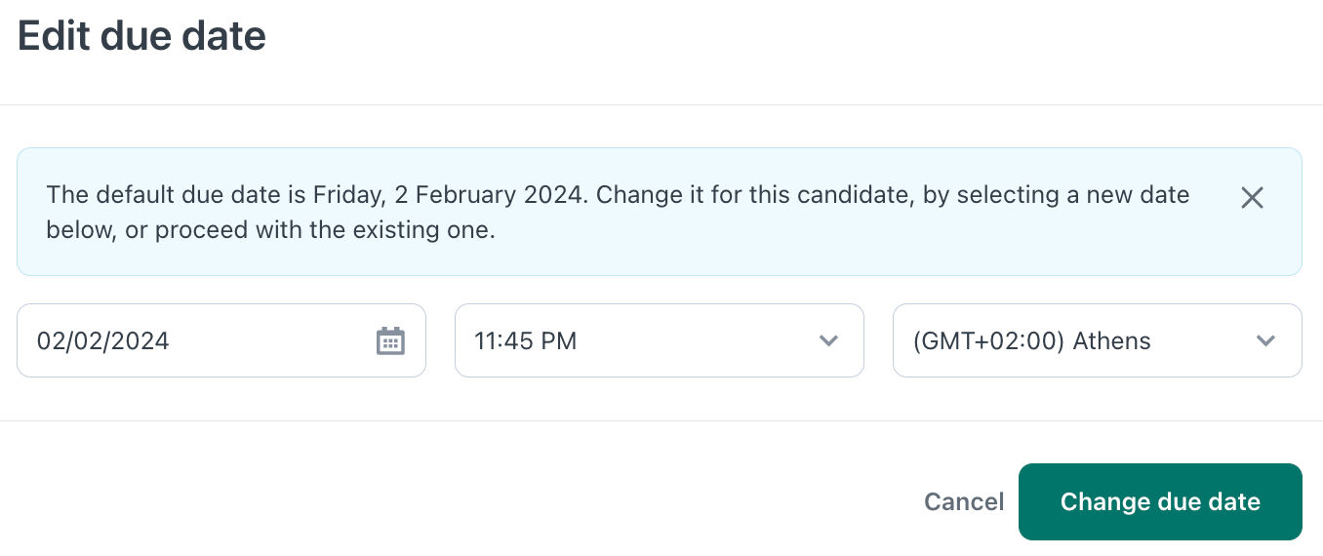Viewport: 1323px width, 556px height.
Task: Click the "PM" part of the time
Action: coord(560,340)
